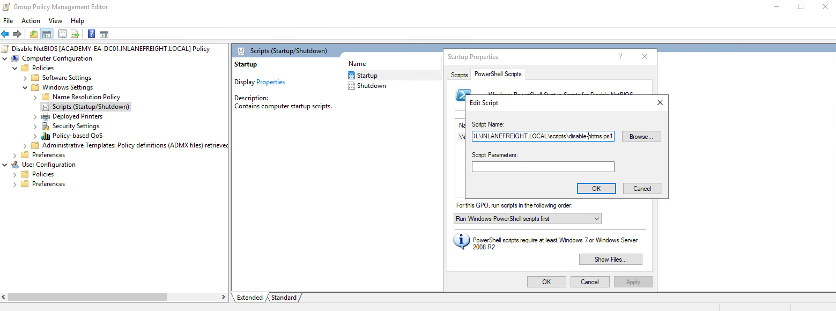This screenshot has height=311, width=836.
Task: Expand Administrative Templates tree node
Action: [x=25, y=145]
